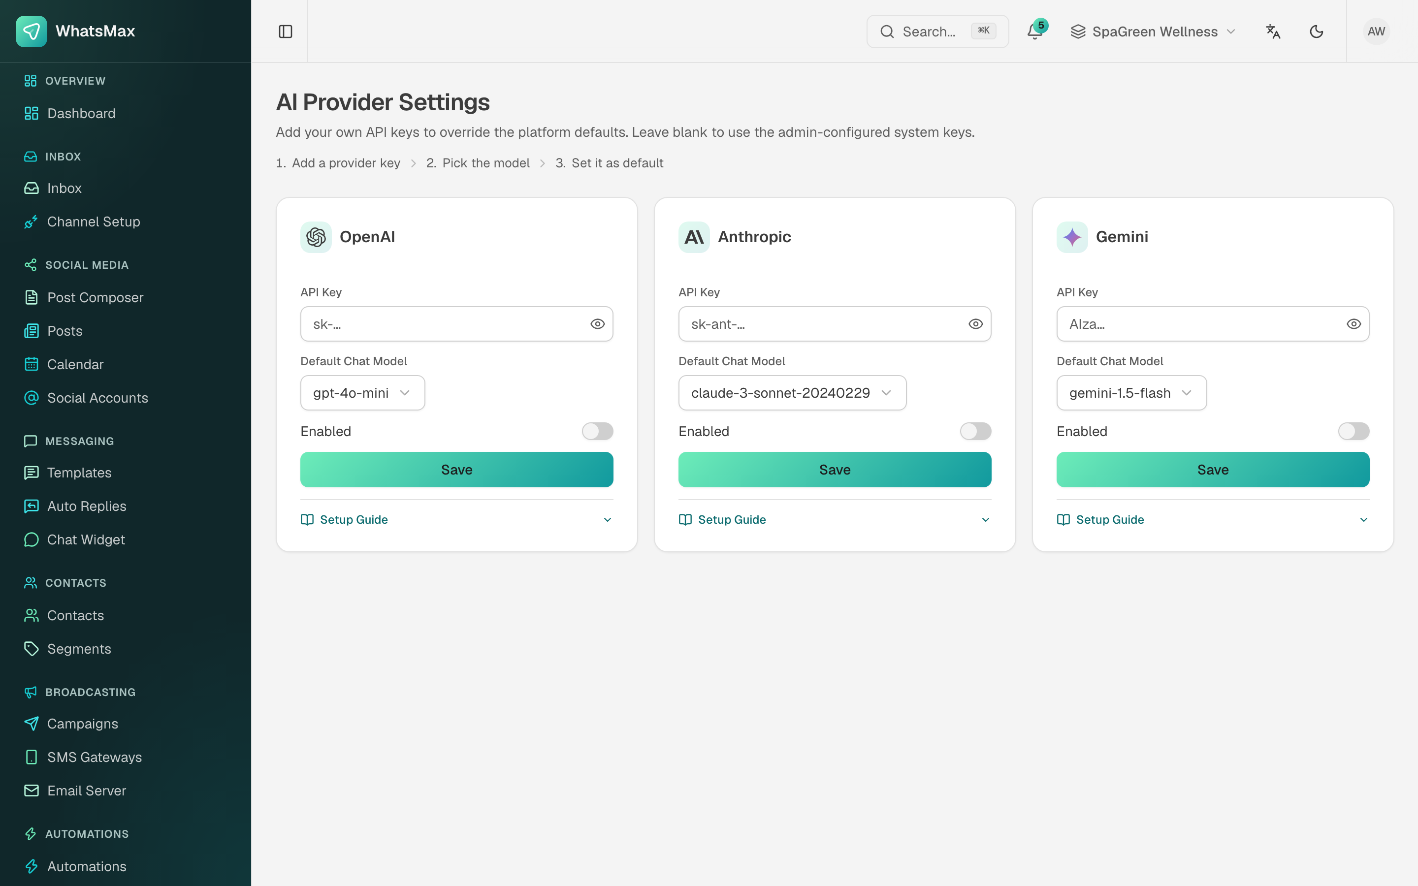Click the "Set it as default" step text
This screenshot has width=1418, height=886.
(x=617, y=163)
